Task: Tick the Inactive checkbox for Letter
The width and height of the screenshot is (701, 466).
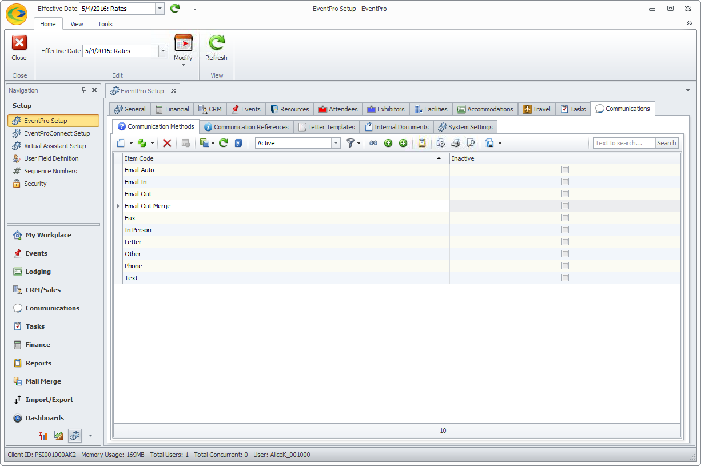Action: pyautogui.click(x=565, y=242)
